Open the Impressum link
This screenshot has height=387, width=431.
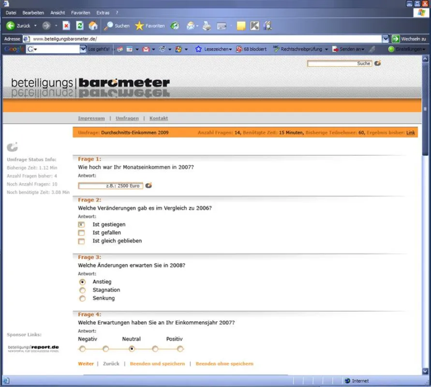(x=91, y=119)
